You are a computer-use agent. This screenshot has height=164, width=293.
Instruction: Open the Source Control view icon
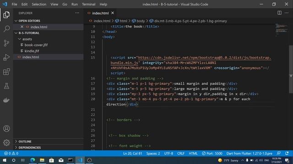tap(6, 43)
